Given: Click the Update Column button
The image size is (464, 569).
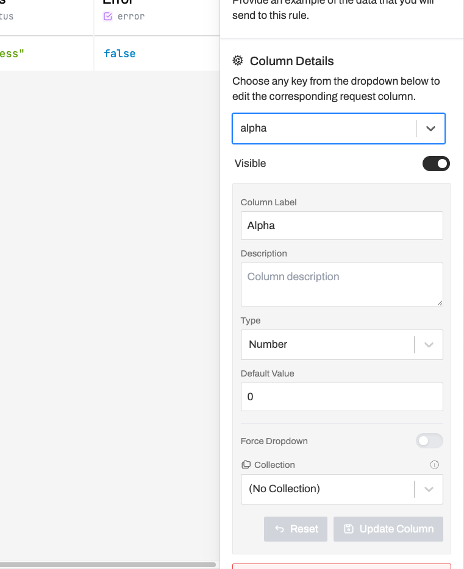Looking at the screenshot, I should tap(388, 529).
